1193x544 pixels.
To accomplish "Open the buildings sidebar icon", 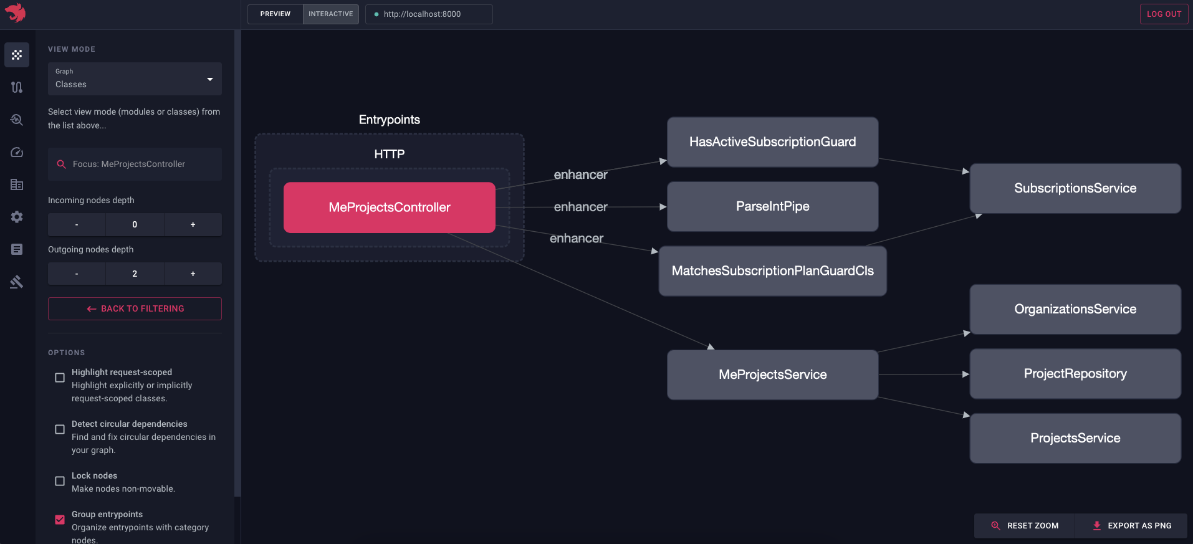I will [x=17, y=184].
